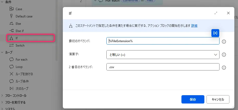This screenshot has width=238, height=110.
Task: Select the Case action in sidebar
Action: [19, 9]
